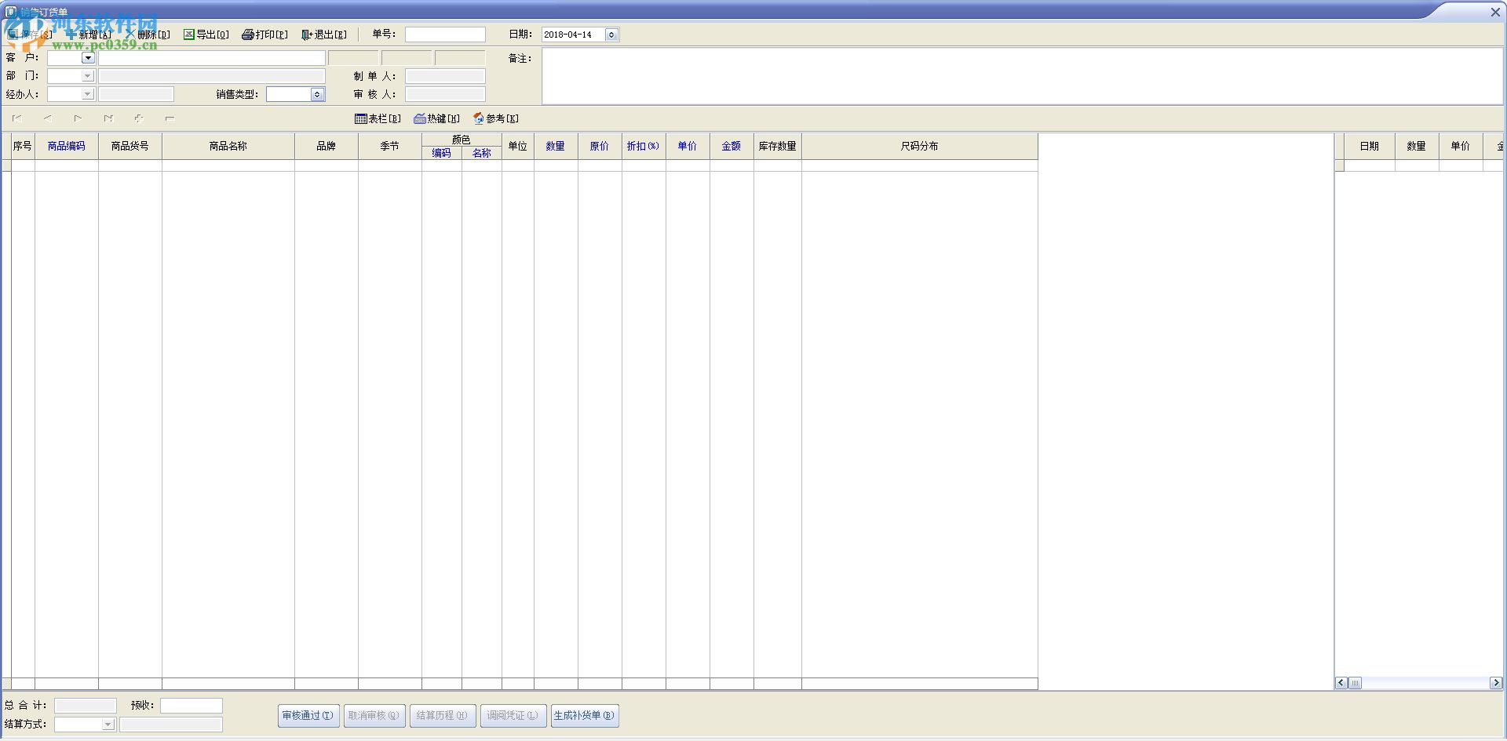Close the 销售订货单 window

[1495, 13]
